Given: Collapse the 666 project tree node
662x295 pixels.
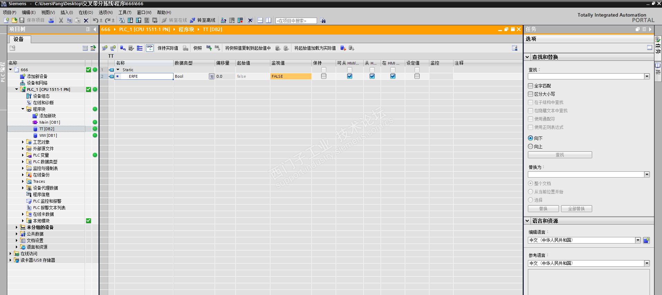Looking at the screenshot, I should 10,70.
